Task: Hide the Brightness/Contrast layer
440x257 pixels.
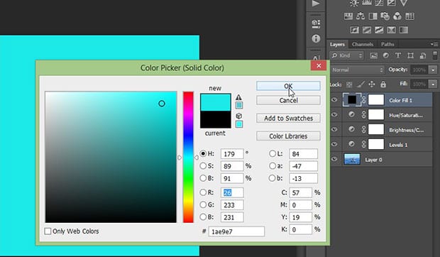Action: pos(334,129)
